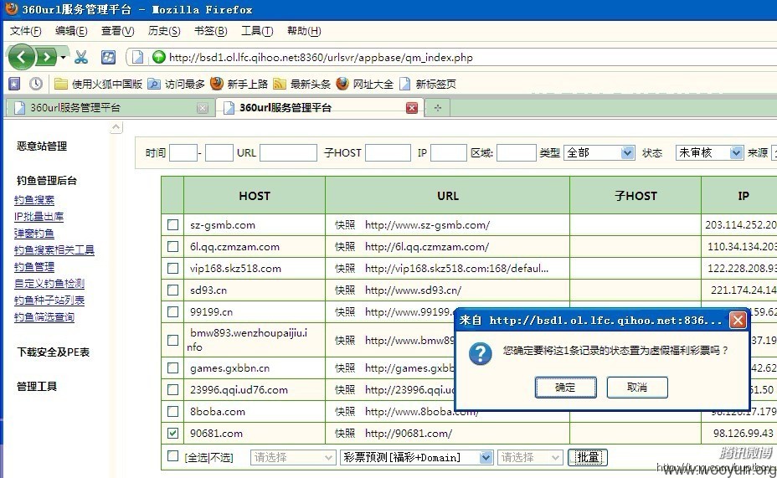Image resolution: width=777 pixels, height=478 pixels.
Task: Tick the checkbox for 6l.qq.czmzam.com row
Action: point(172,246)
